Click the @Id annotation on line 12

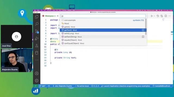click(x=56, y=50)
